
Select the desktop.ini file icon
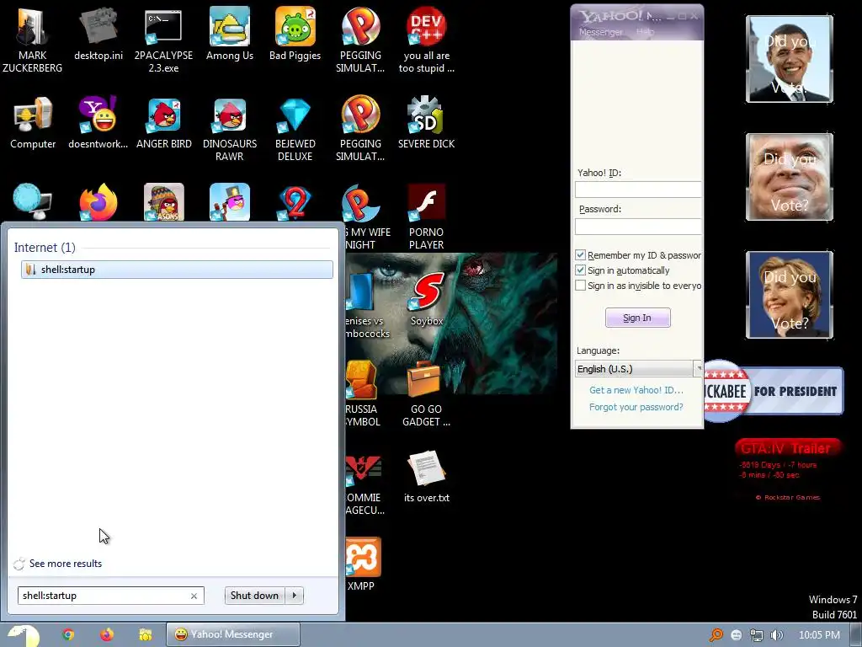98,33
